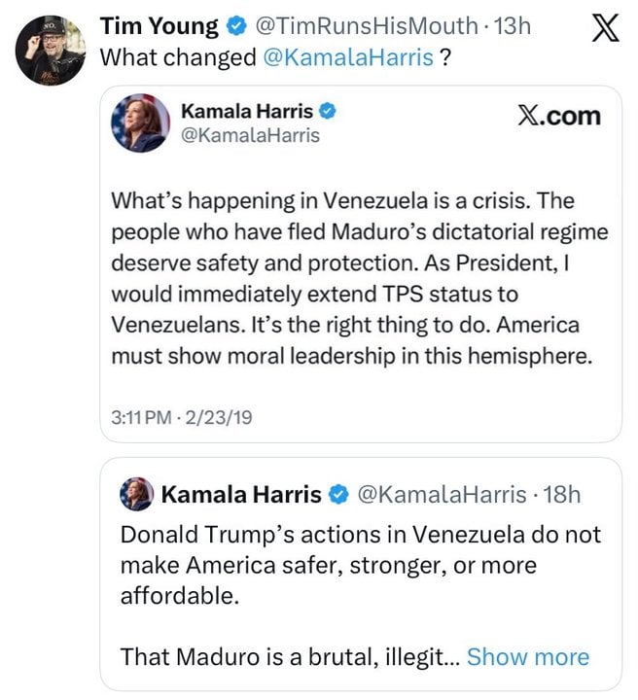Image resolution: width=638 pixels, height=700 pixels.
Task: Click the Kamala Harris name in the 18h tweet
Action: click(240, 495)
